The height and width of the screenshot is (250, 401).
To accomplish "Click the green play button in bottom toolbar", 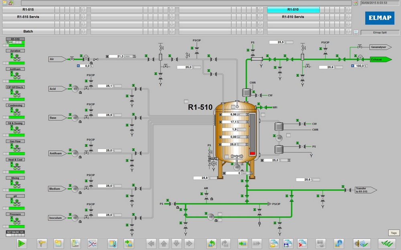I will click(x=22, y=243).
